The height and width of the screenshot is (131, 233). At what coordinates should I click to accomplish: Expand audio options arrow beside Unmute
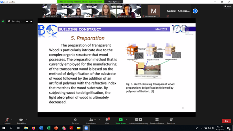tap(12, 120)
